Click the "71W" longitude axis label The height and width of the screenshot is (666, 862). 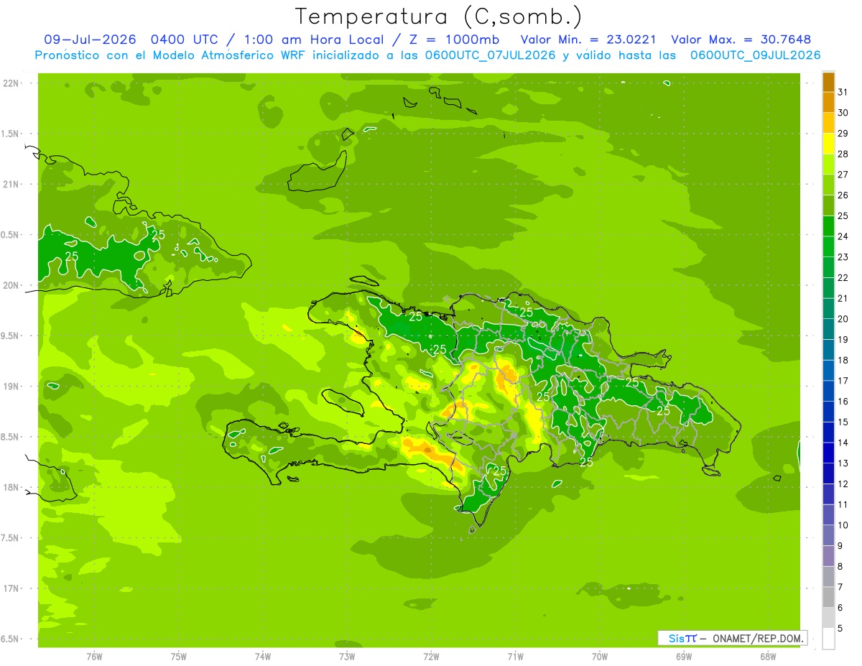point(515,656)
